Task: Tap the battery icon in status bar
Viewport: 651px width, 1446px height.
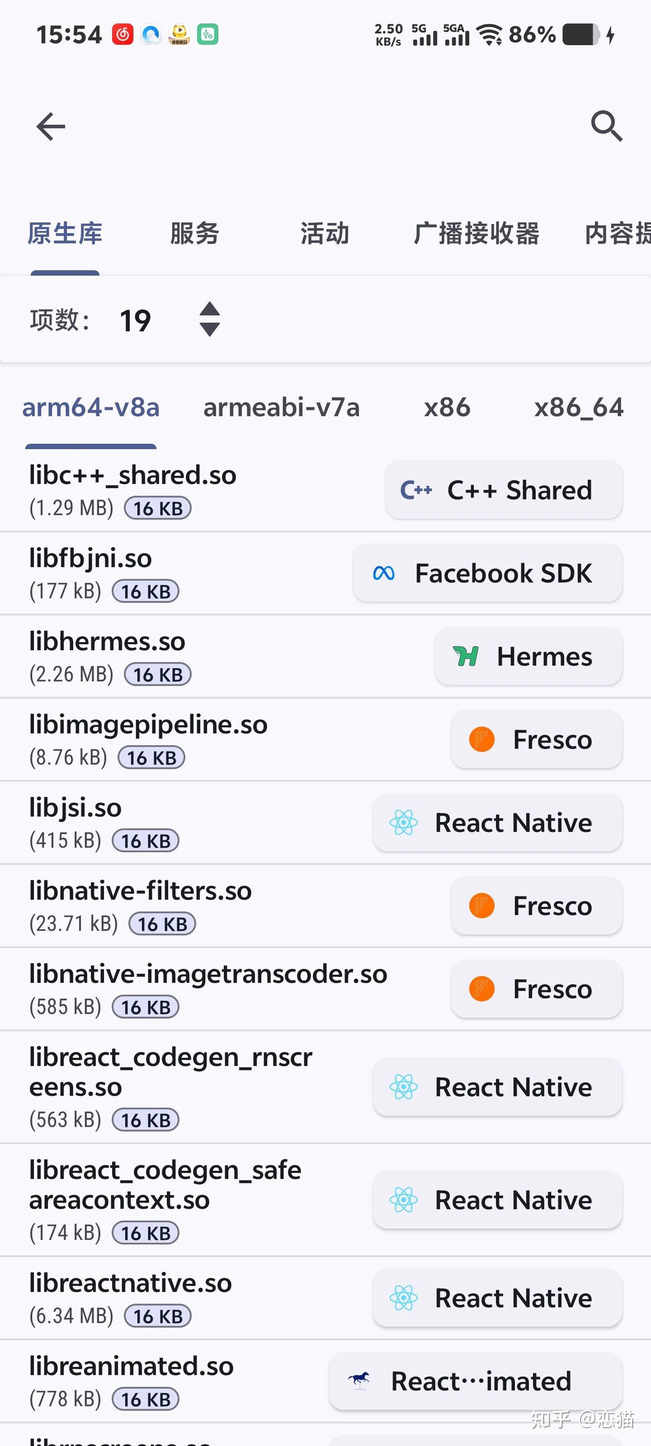Action: click(x=581, y=35)
